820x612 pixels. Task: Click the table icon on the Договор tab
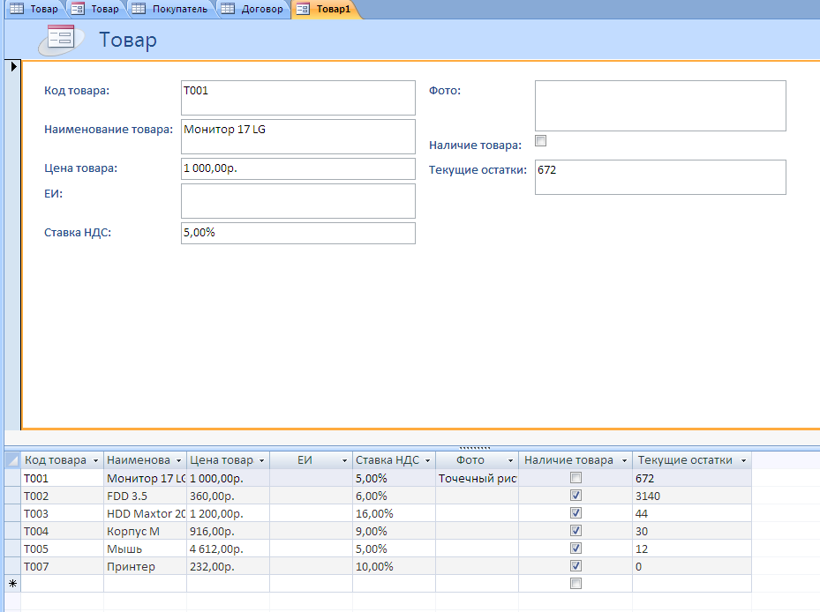tap(228, 9)
